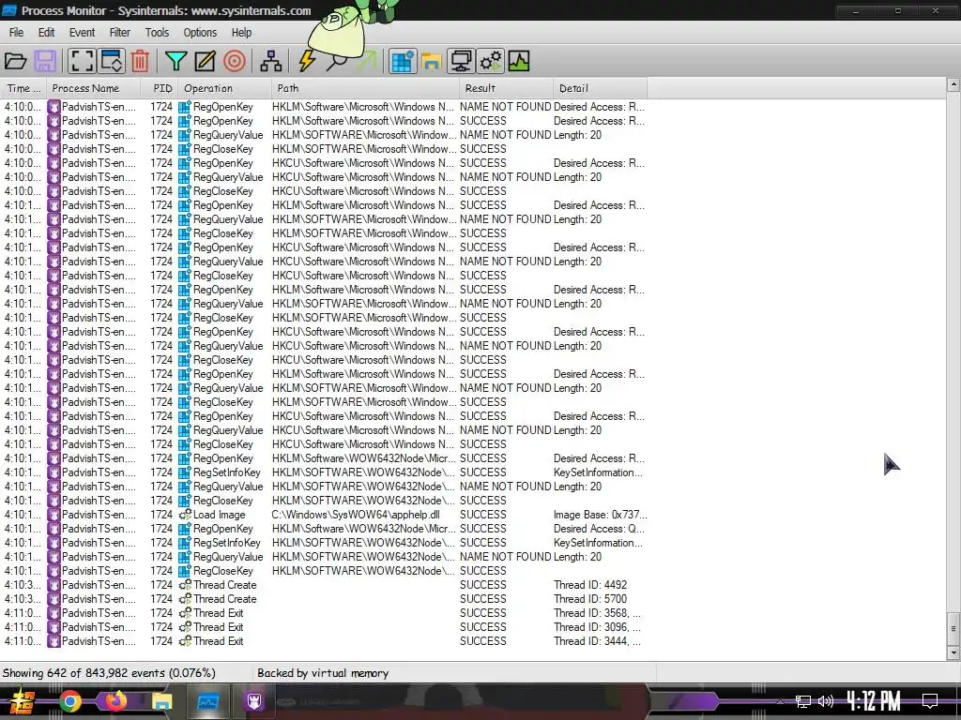
Task: Click the Operation column header
Action: click(225, 88)
